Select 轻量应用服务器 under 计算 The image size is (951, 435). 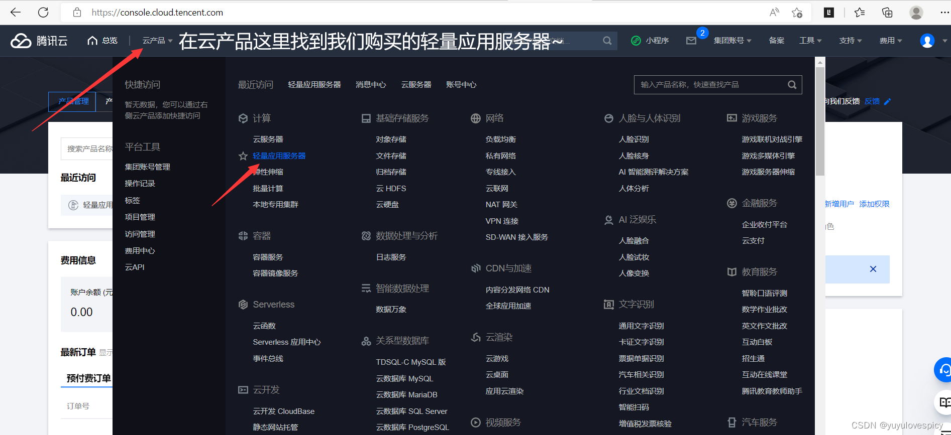[x=279, y=156]
